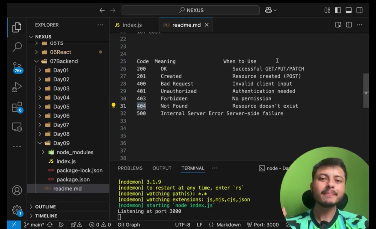Collapse the 07Backend folder
Image resolution: width=376 pixels, height=229 pixels.
pyautogui.click(x=36, y=61)
